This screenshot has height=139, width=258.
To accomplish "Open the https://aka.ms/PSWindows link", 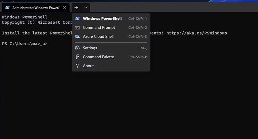I will (x=197, y=33).
